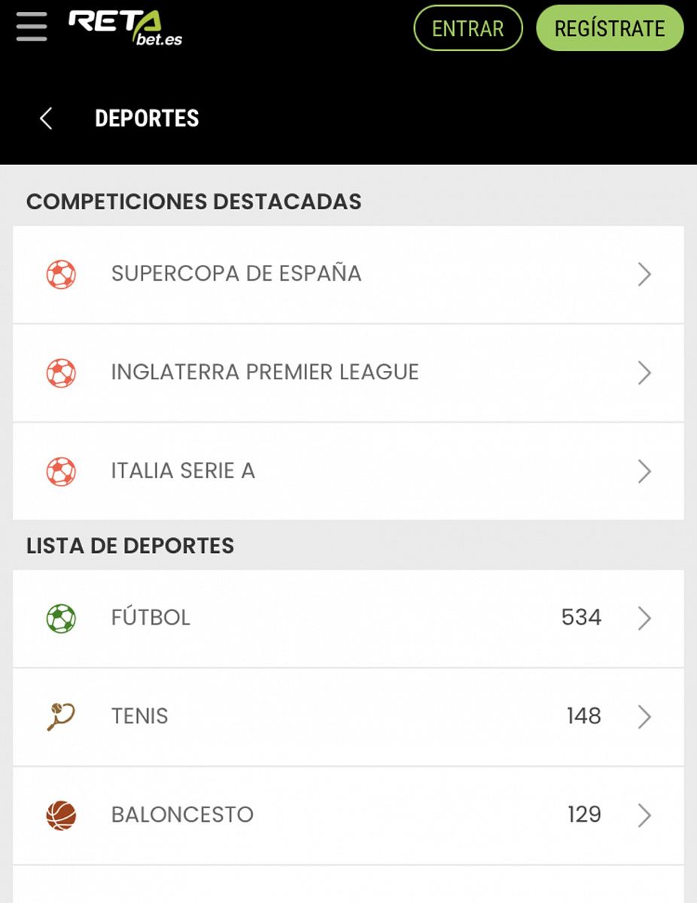
Task: Click the Baloncesto basketball icon
Action: click(61, 815)
